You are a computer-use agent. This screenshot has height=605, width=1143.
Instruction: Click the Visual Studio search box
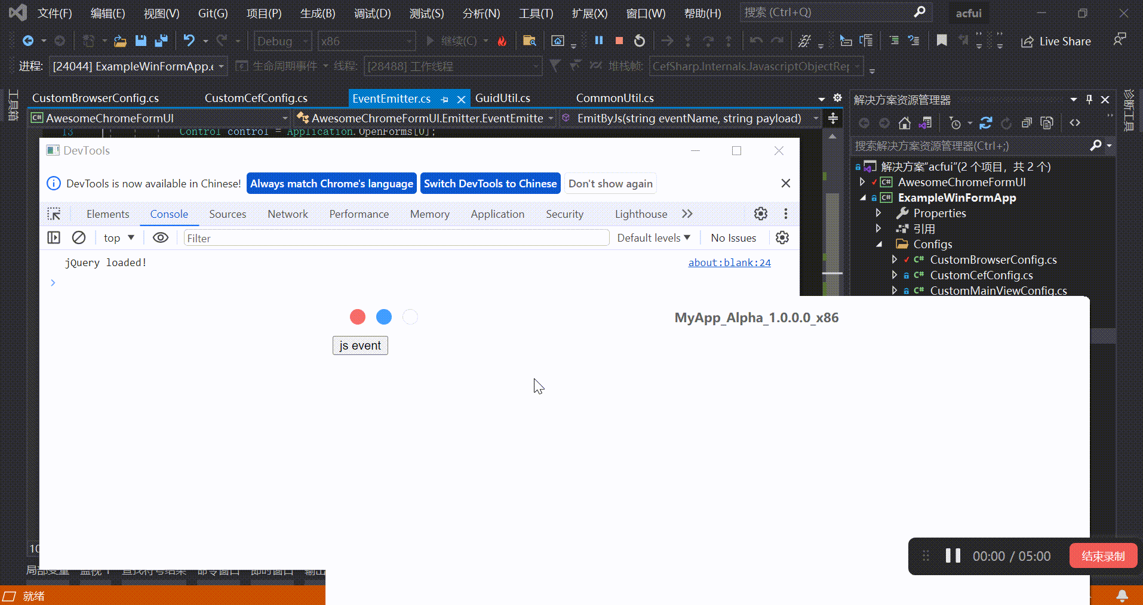[835, 13]
